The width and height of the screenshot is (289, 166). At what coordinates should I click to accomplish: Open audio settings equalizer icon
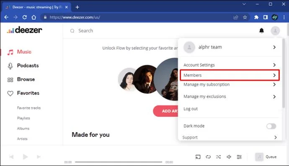pos(239,157)
